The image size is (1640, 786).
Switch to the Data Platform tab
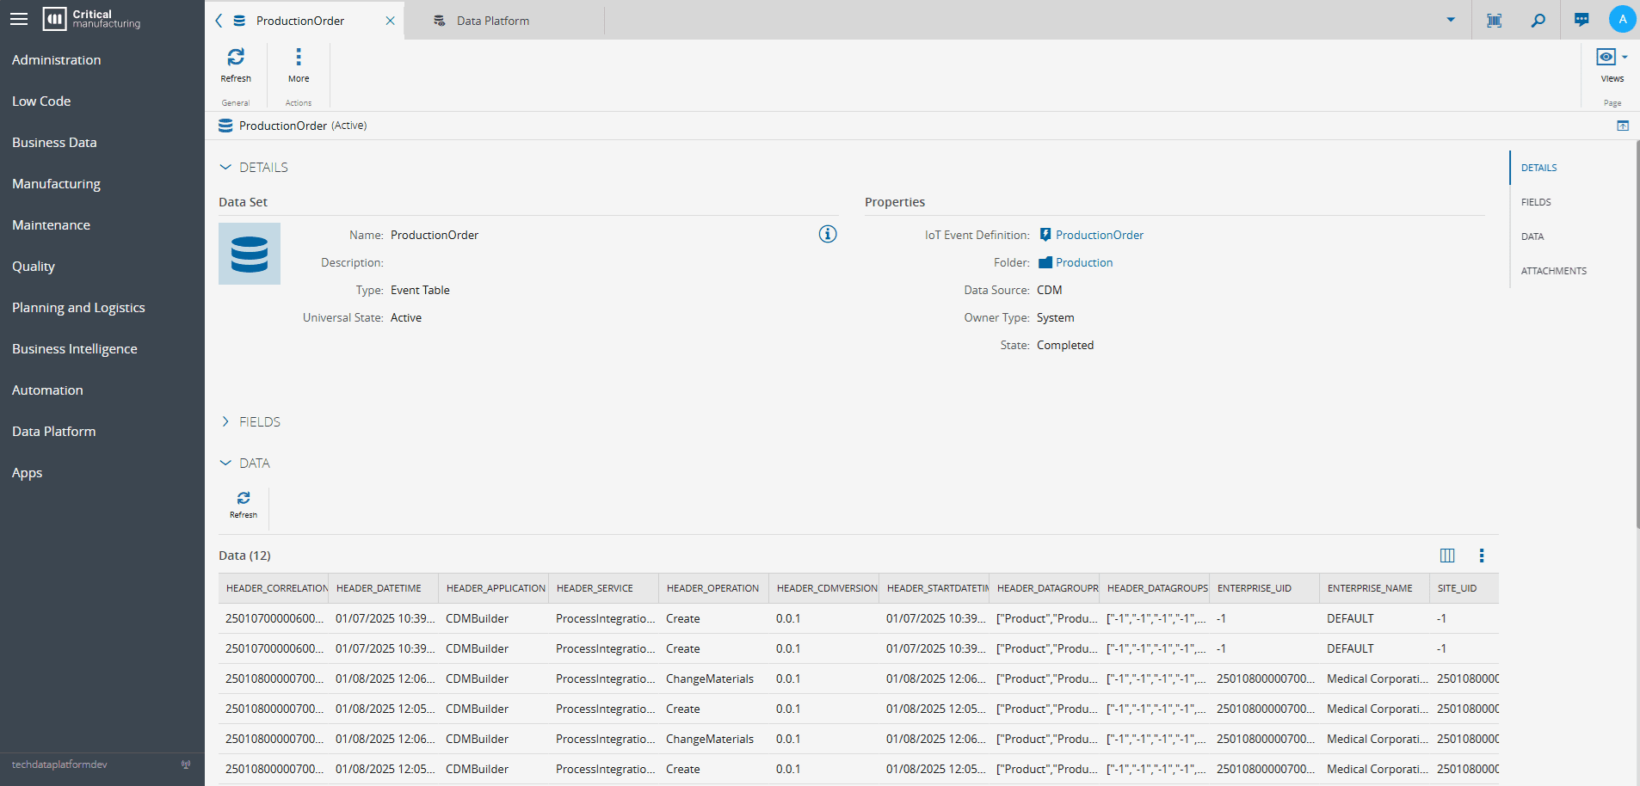(x=493, y=21)
